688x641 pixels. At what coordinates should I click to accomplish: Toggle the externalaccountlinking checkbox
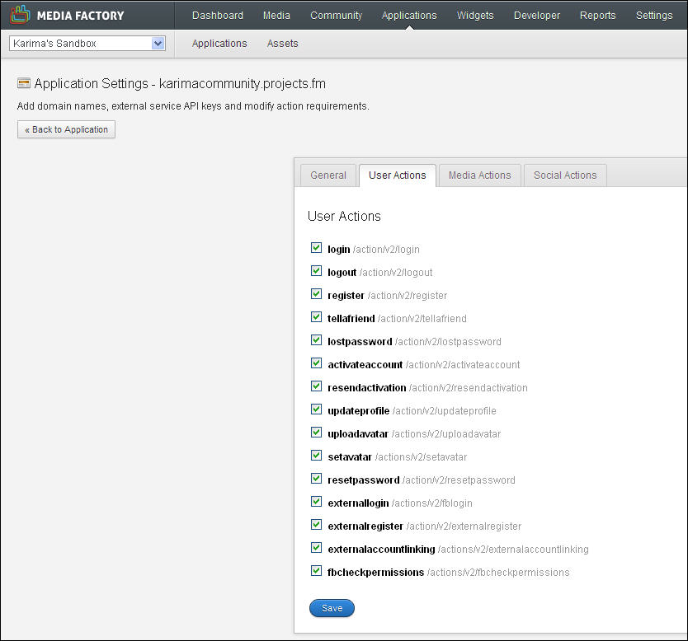pyautogui.click(x=316, y=548)
